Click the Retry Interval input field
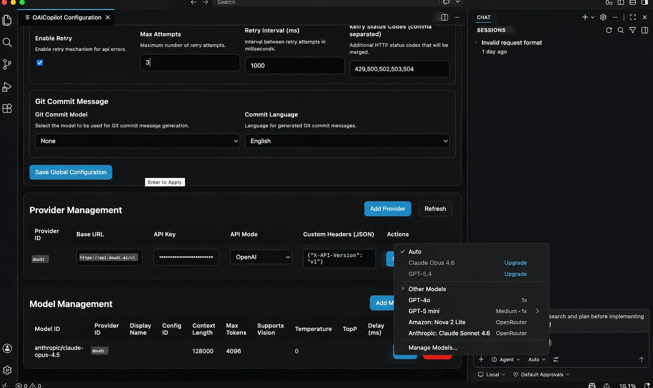653x388 pixels. 295,65
